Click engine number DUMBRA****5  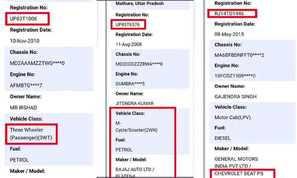(130, 84)
